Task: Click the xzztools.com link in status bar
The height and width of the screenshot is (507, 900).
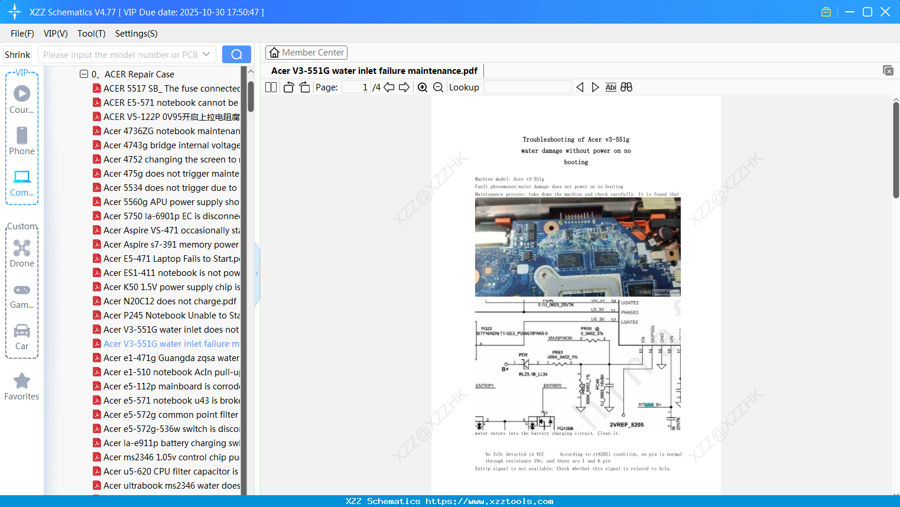Action: click(x=490, y=501)
